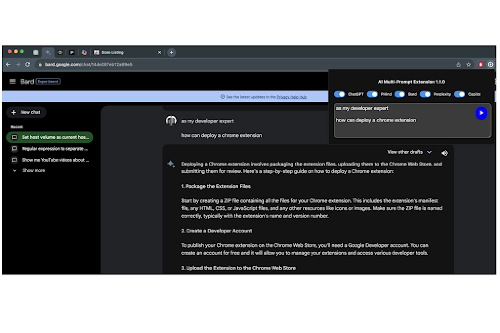This screenshot has height=333, width=500.
Task: Click the AI Multi-Prompt Extension 1.1.0 title
Action: pyautogui.click(x=411, y=82)
